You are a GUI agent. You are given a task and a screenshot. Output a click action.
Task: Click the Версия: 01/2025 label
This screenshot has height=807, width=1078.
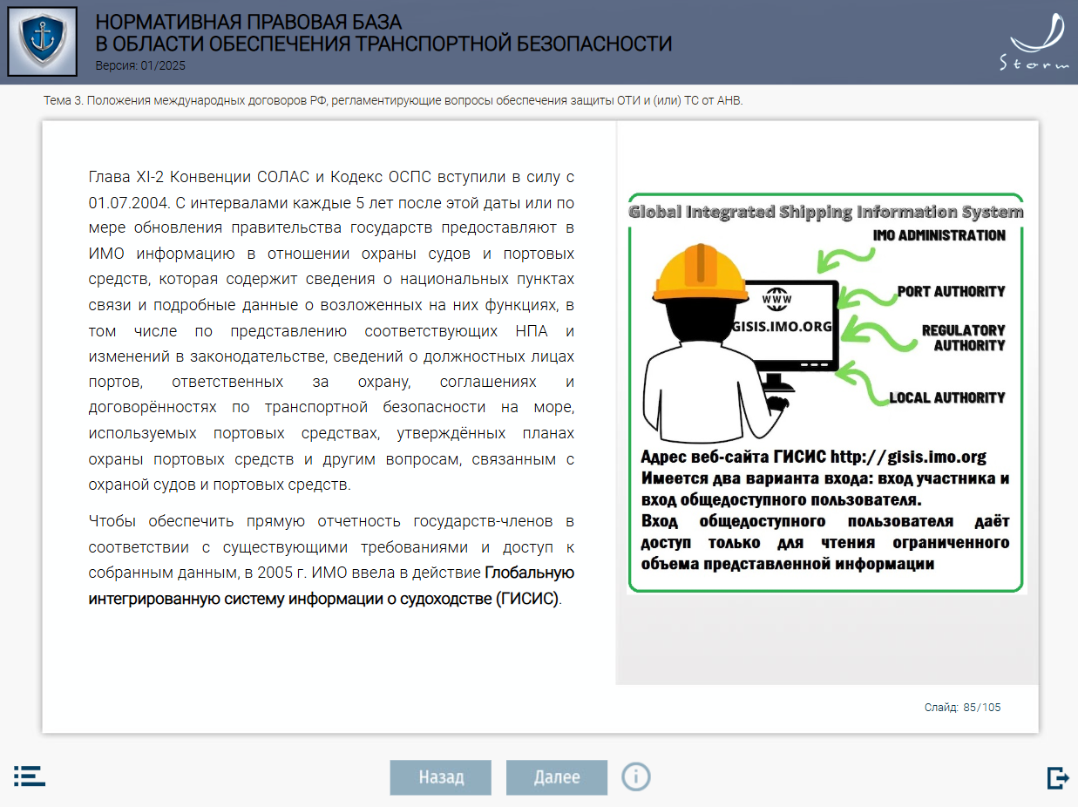140,65
